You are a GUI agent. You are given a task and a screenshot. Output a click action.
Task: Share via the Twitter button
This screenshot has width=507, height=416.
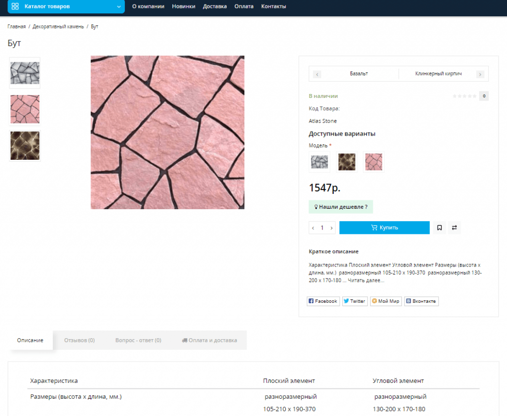(355, 301)
